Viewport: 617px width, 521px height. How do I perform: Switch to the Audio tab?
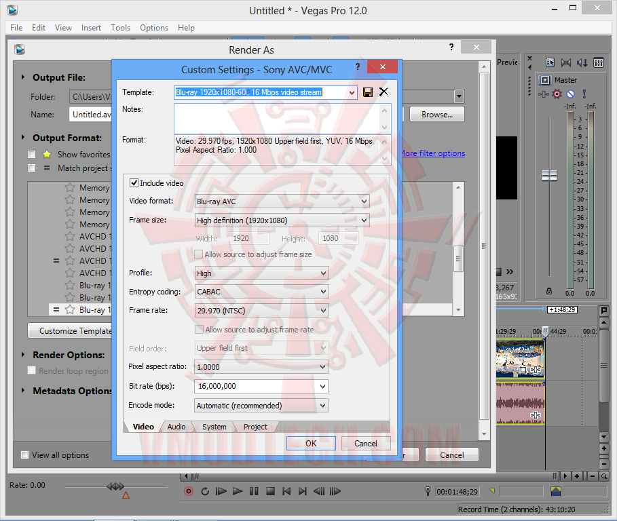(x=176, y=427)
